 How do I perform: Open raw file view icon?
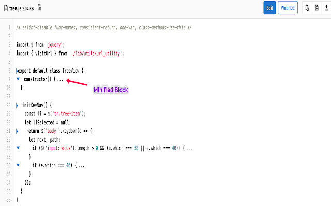[317, 8]
